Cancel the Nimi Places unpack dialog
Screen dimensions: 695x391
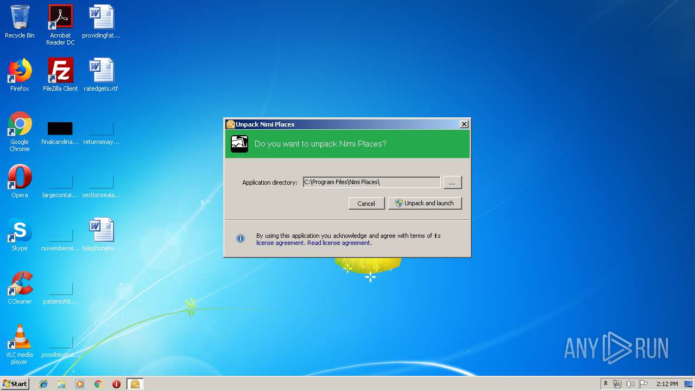pos(366,203)
